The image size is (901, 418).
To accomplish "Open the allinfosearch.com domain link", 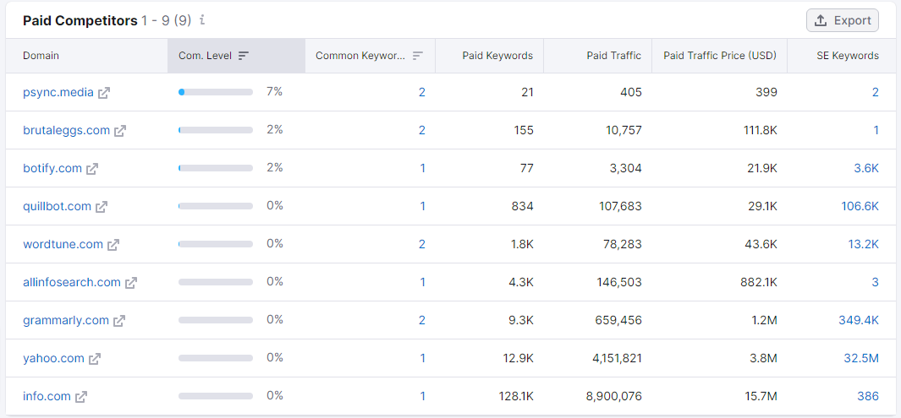I will pos(72,282).
